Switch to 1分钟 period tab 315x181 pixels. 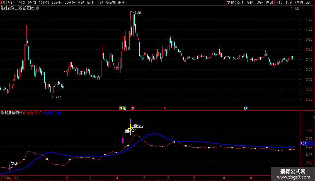point(21,3)
